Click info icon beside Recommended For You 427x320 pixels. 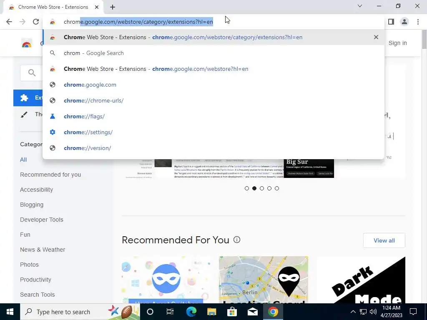pos(237,240)
